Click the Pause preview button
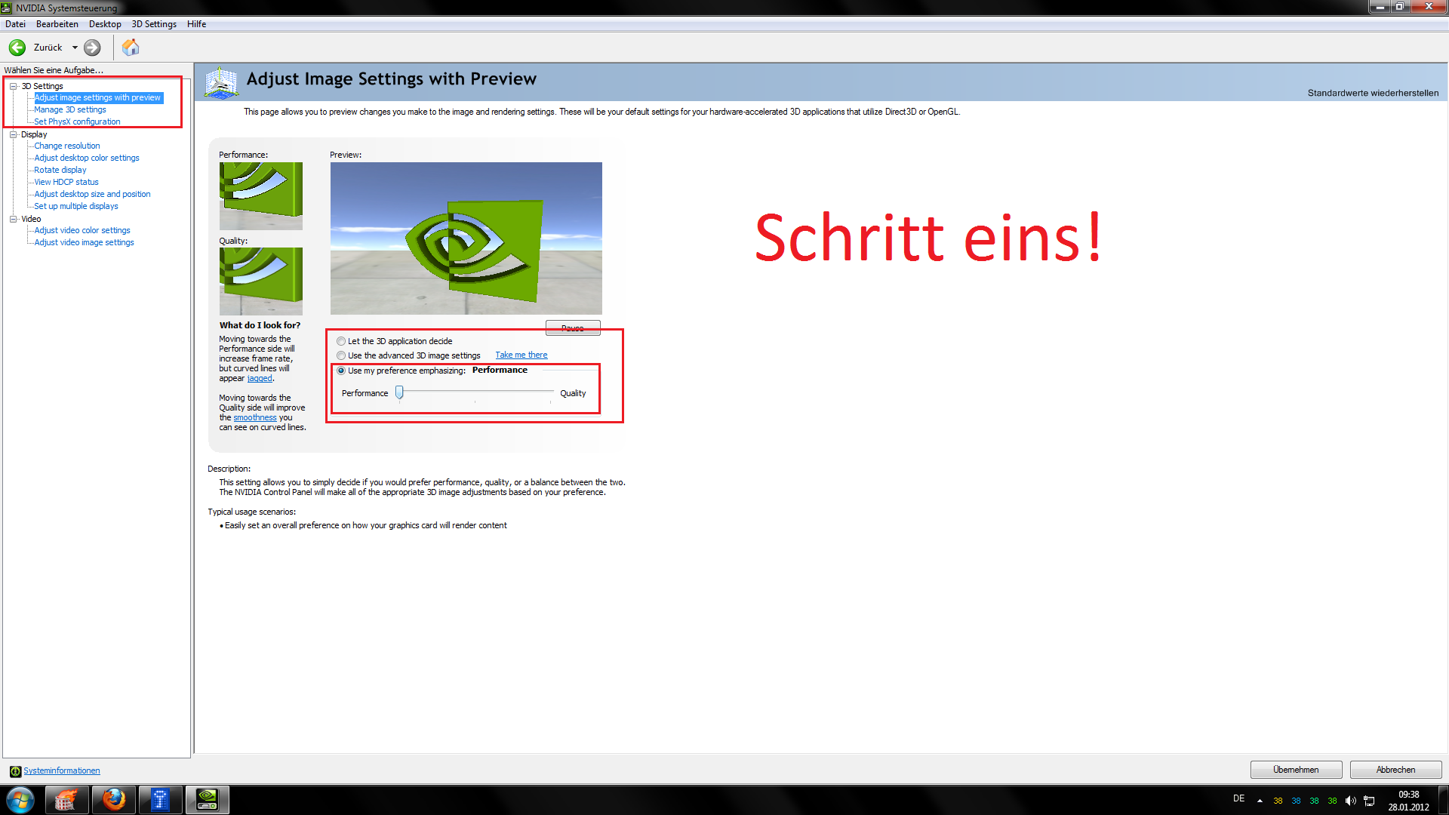 [x=573, y=328]
